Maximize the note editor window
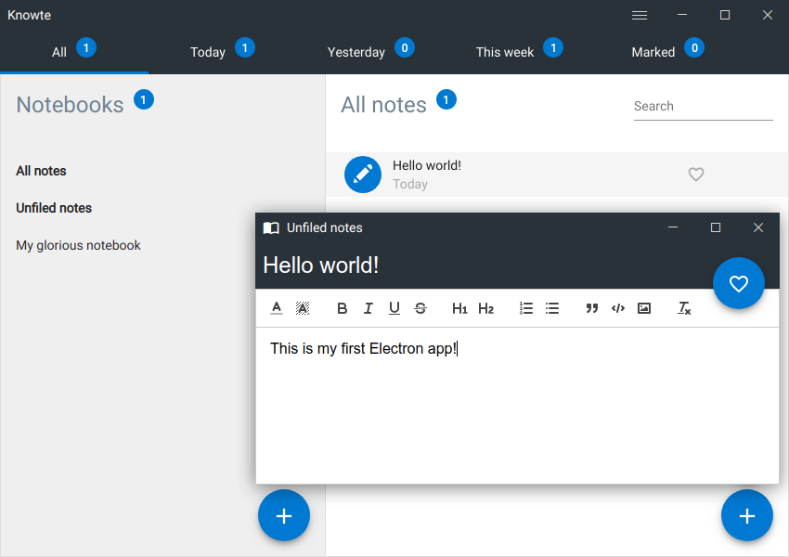789x557 pixels. (716, 227)
